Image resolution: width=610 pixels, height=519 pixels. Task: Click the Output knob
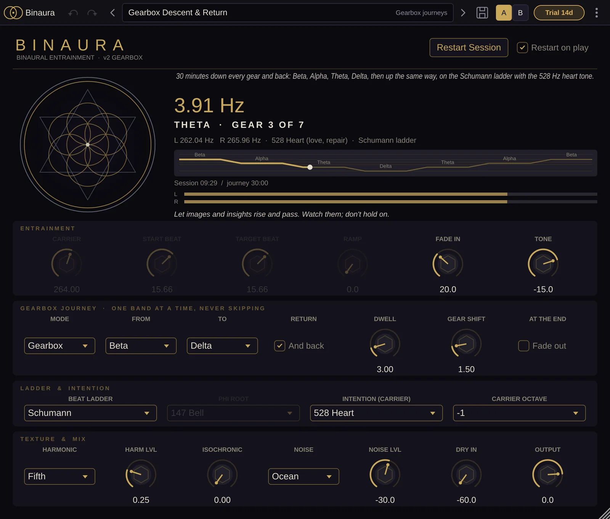(x=548, y=474)
